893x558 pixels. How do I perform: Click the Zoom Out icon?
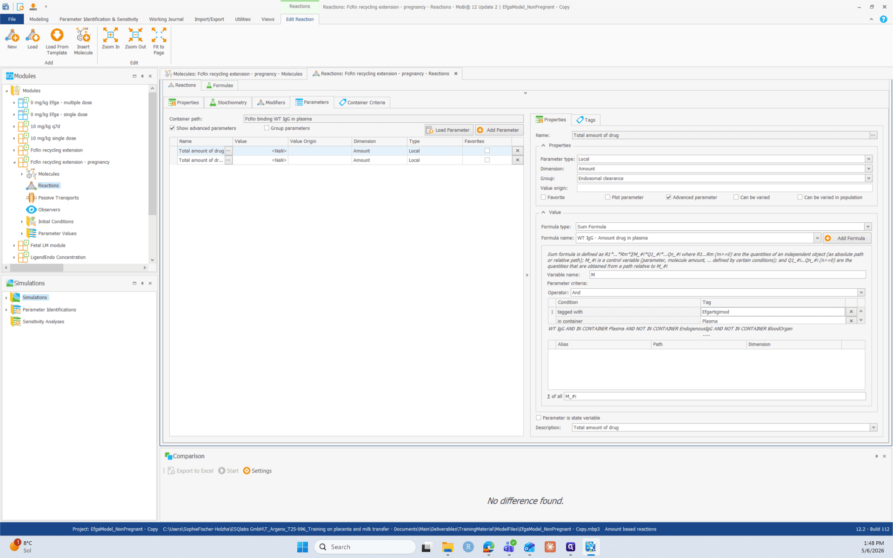coord(135,35)
